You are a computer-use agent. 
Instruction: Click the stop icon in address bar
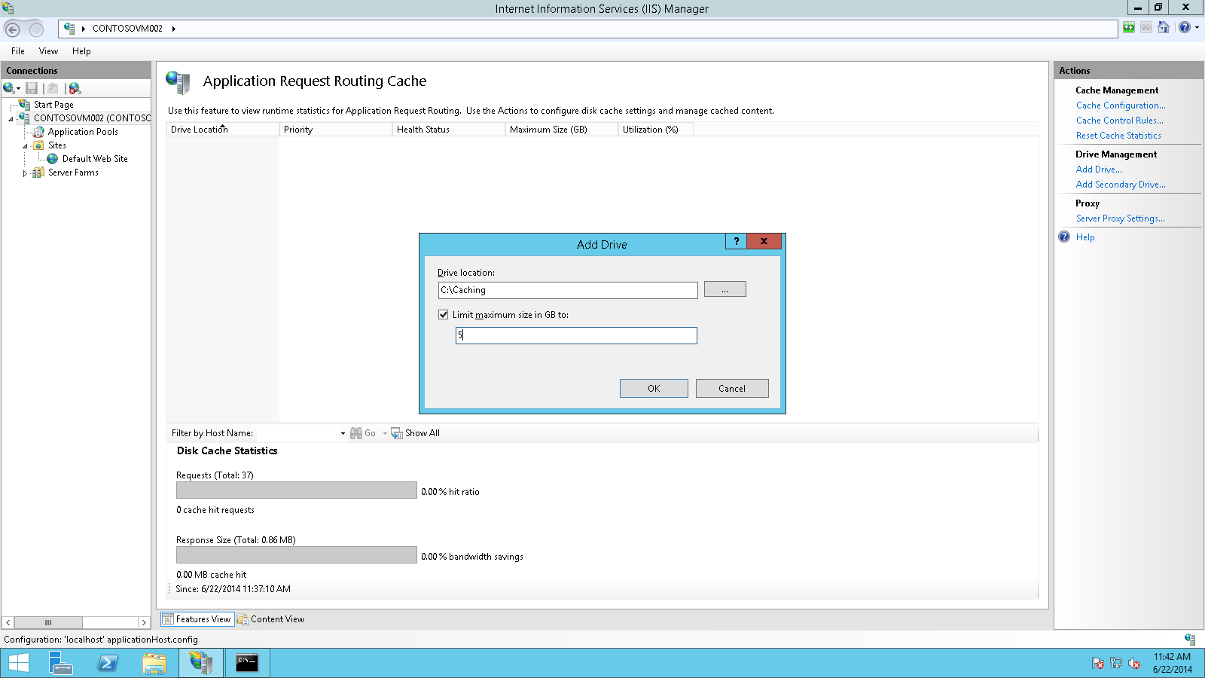(1146, 28)
